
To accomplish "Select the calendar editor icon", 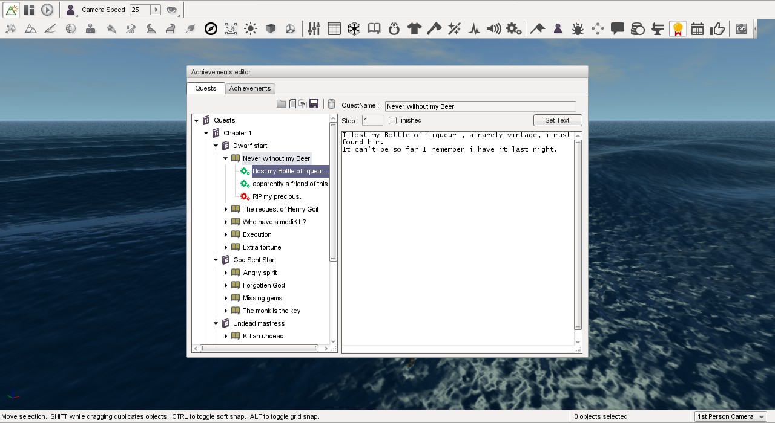I will tap(697, 28).
